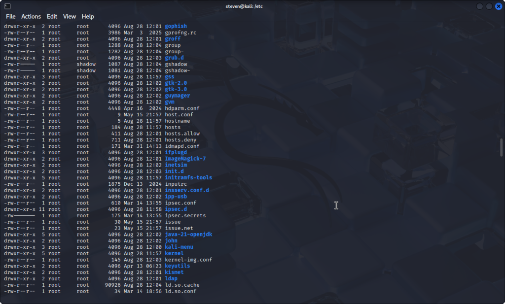Click the kali-menu directory name
Viewport: 505px width, 304px height.
179,247
